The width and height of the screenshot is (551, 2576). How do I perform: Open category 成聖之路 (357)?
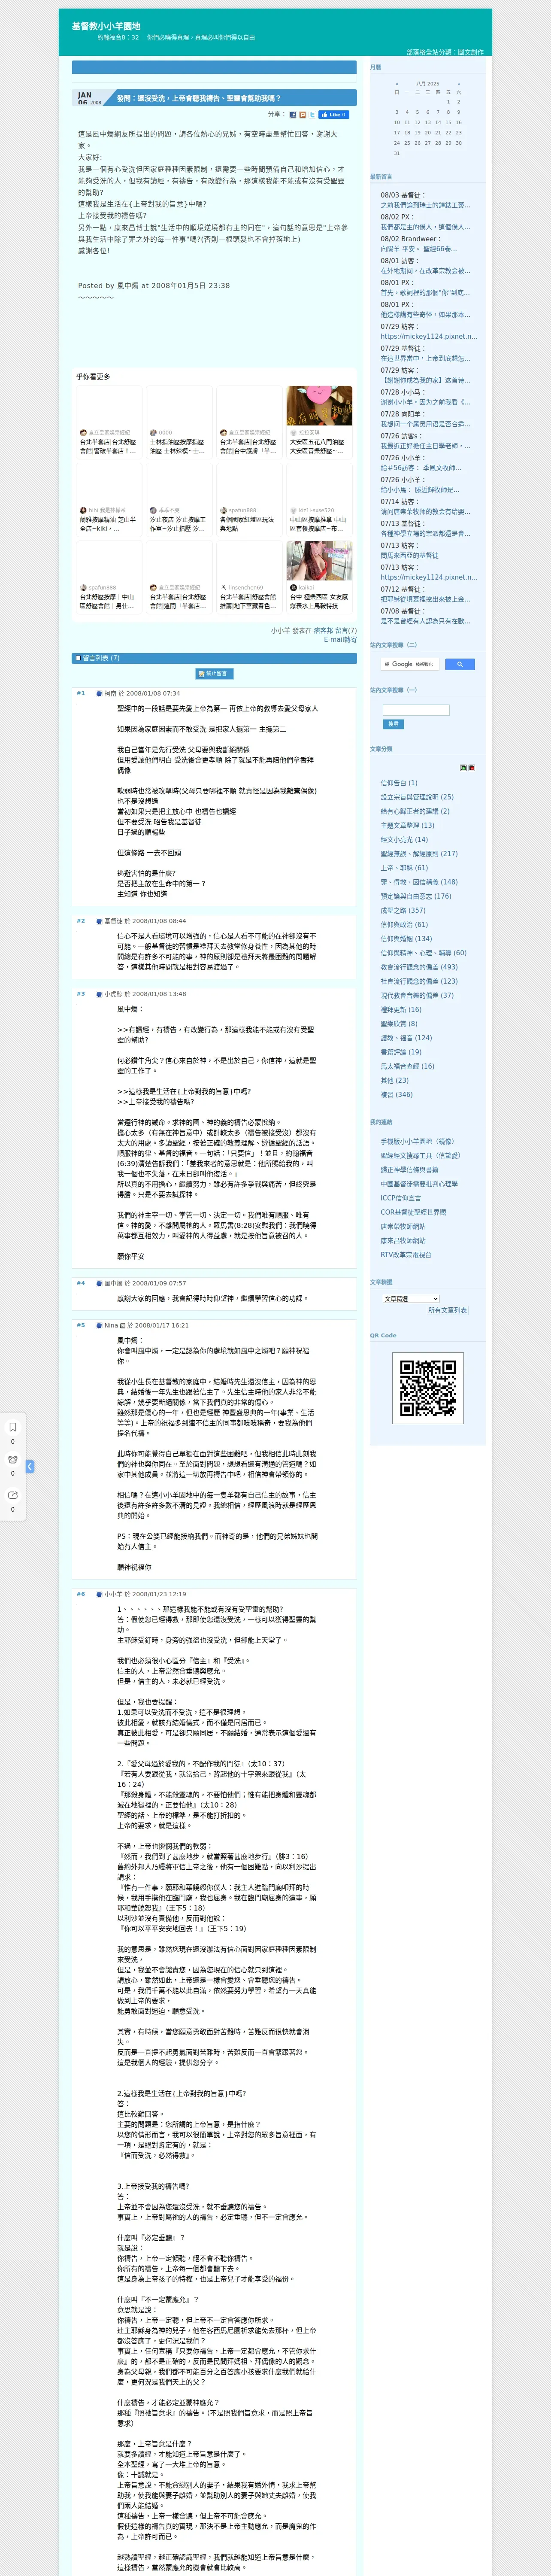coord(403,910)
